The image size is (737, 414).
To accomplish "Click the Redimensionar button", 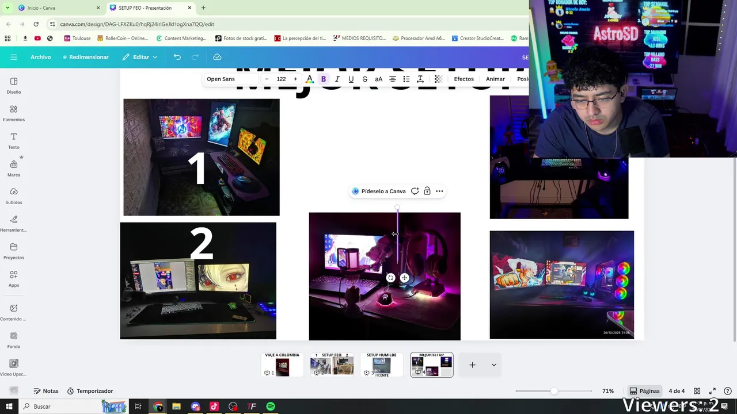I will pyautogui.click(x=85, y=57).
